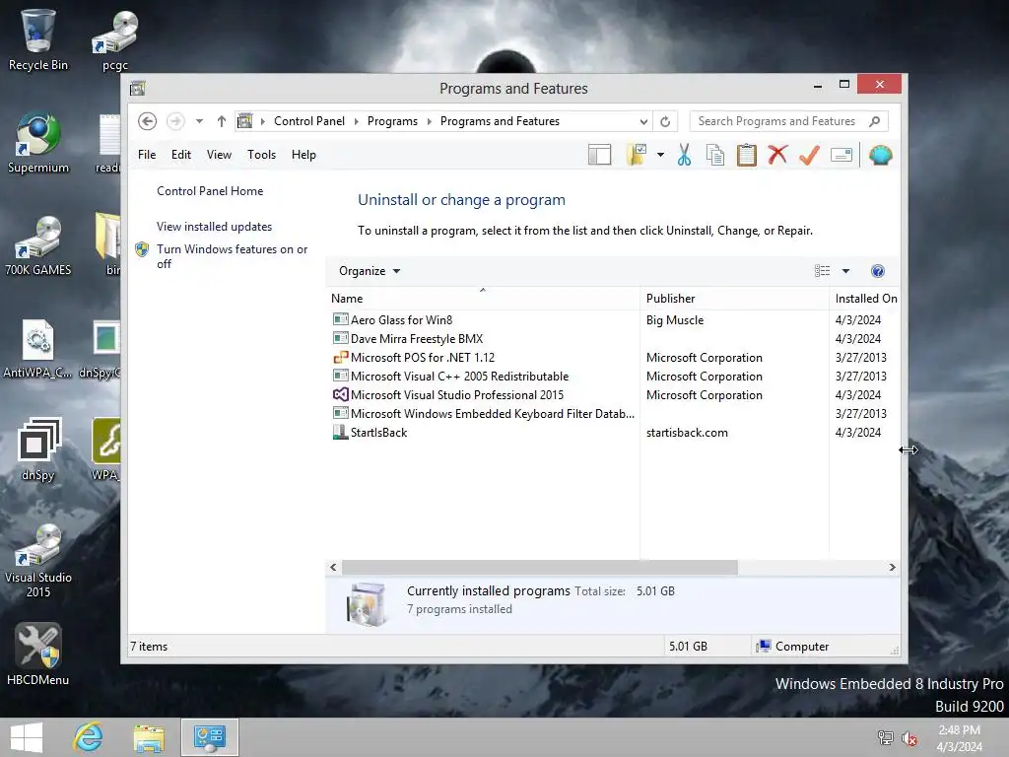Click the Back navigation arrow
This screenshot has width=1009, height=757.
tap(148, 121)
